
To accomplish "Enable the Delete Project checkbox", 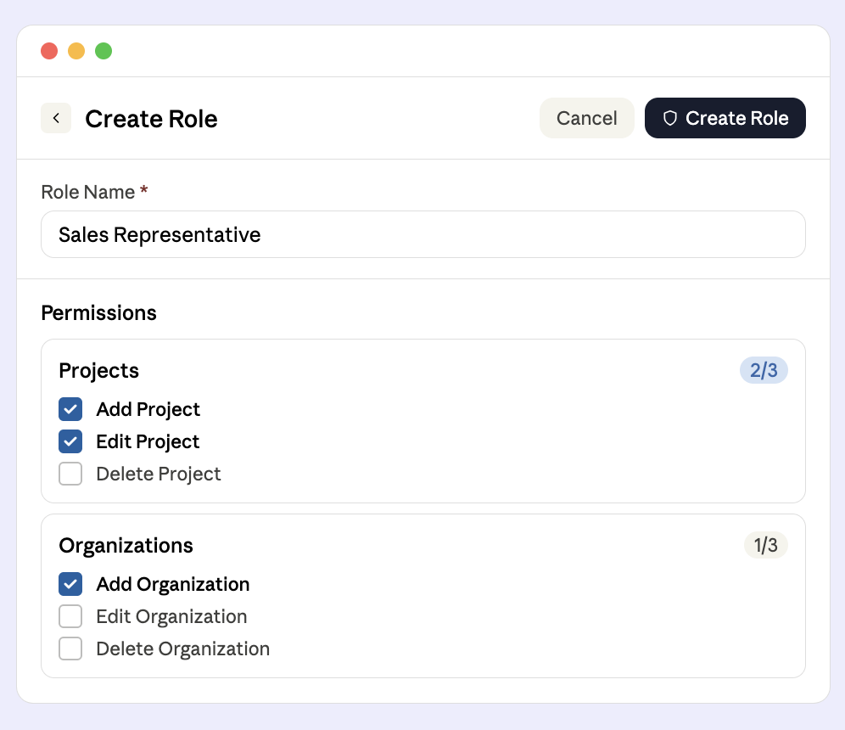I will (70, 474).
